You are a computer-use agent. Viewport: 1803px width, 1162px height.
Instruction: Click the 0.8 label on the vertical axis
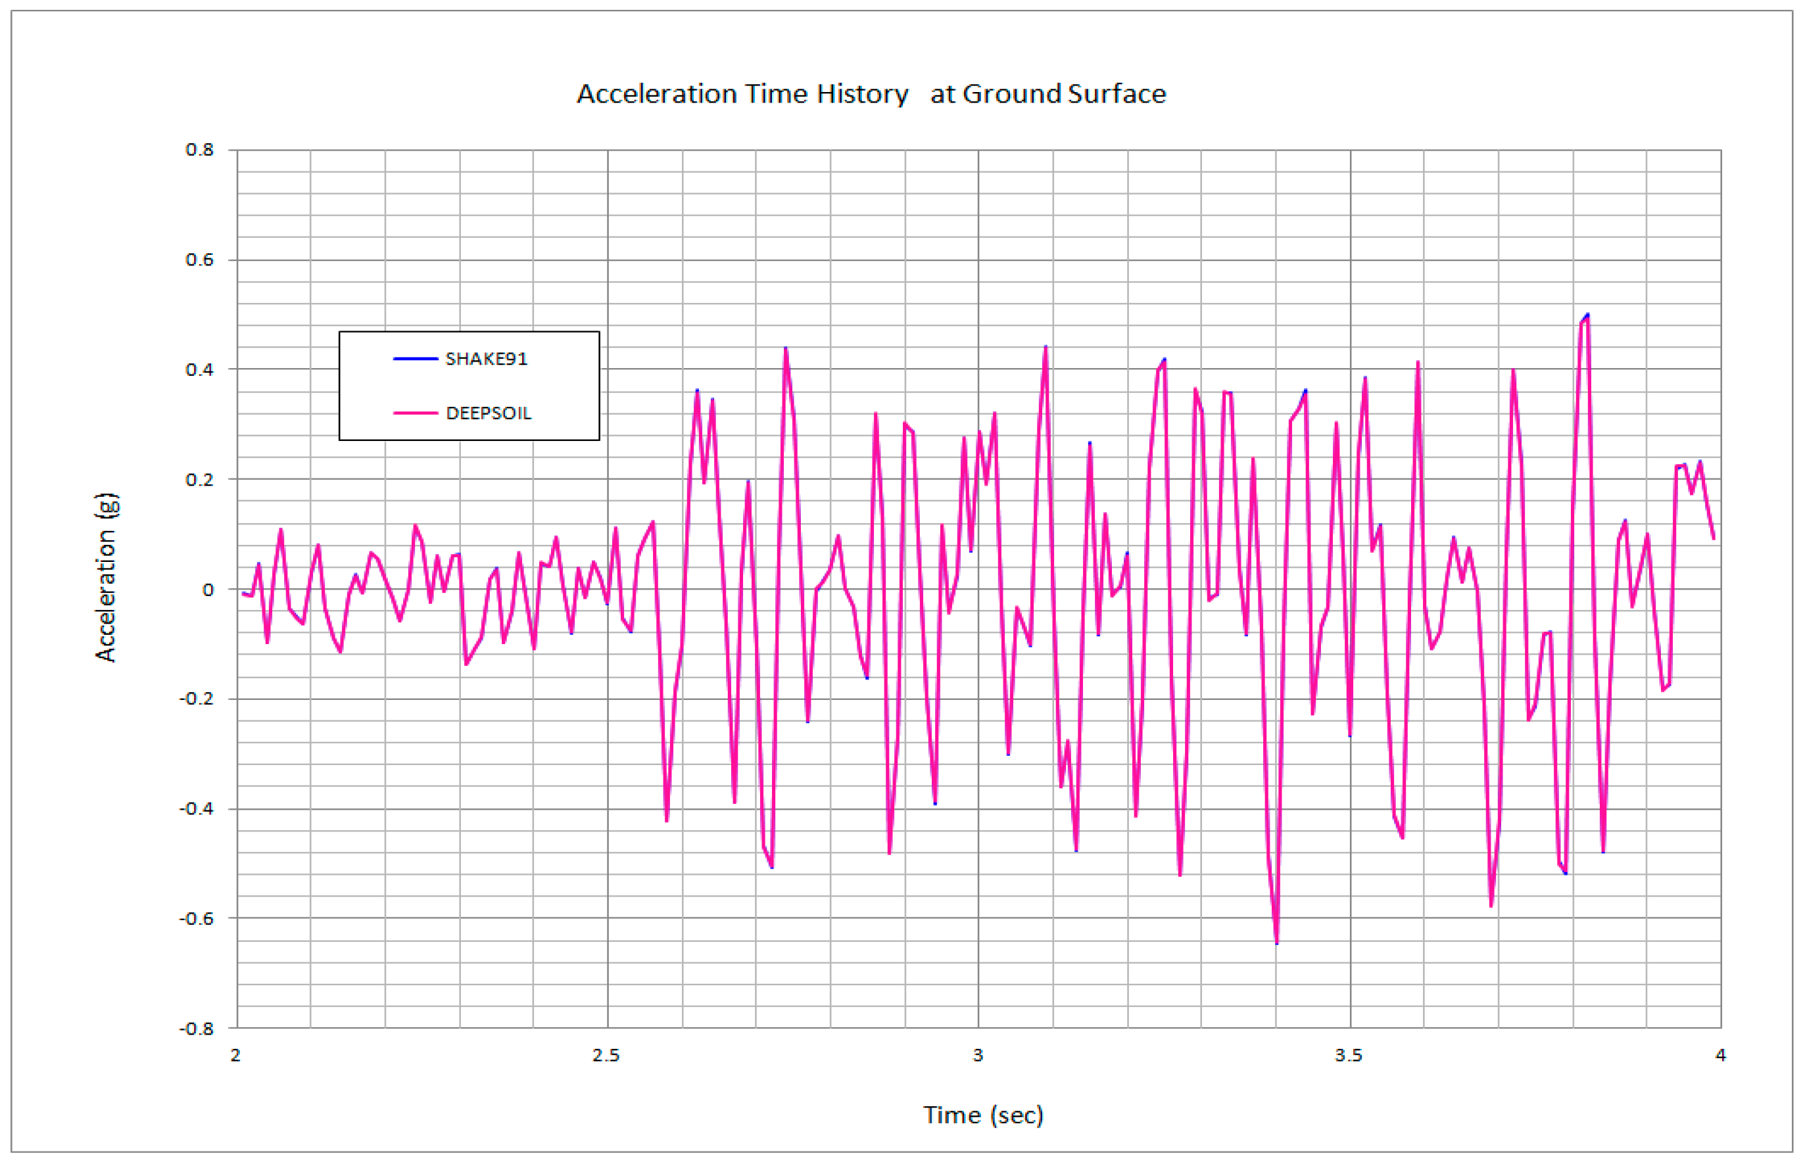[x=199, y=150]
